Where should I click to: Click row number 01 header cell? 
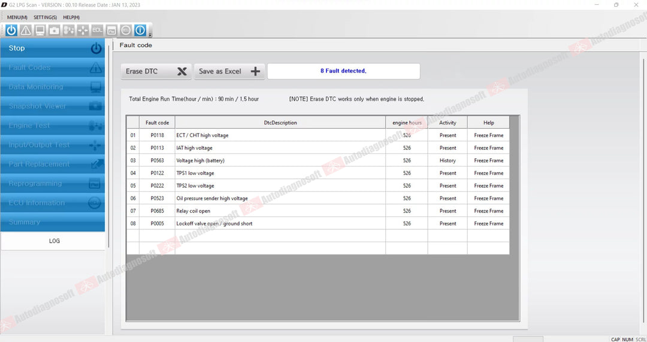click(x=133, y=135)
